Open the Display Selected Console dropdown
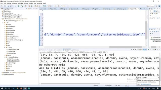Screen dimensions: 161x90 tap(152, 50)
